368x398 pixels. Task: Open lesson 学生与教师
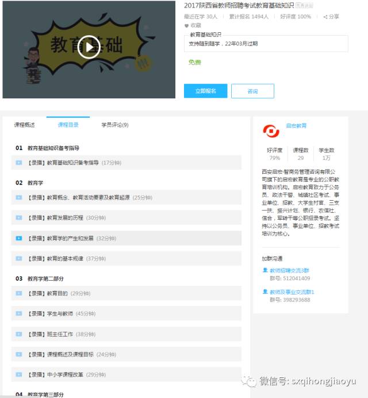click(126, 313)
